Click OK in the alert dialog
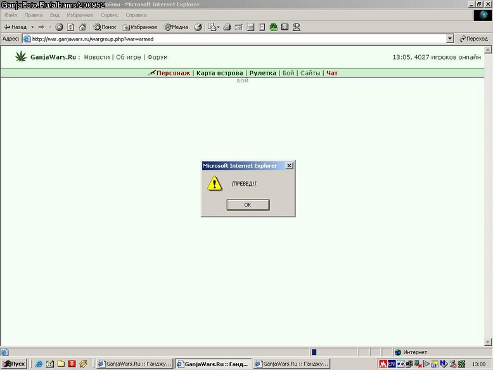Viewport: 493px width, 370px height. point(248,205)
